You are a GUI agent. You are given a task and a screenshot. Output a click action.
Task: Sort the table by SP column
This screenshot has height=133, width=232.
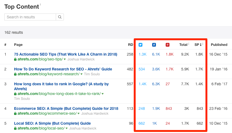tap(198, 45)
